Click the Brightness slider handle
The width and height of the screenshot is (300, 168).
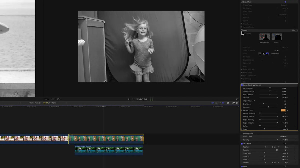click(263, 104)
